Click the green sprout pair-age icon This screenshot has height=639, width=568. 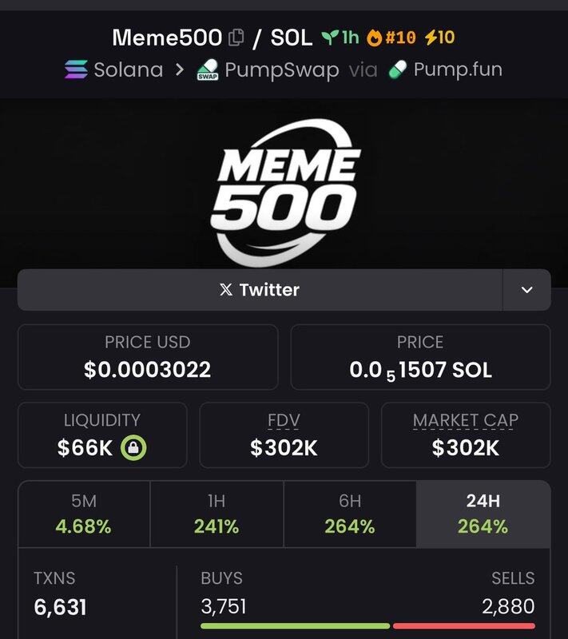coord(330,38)
